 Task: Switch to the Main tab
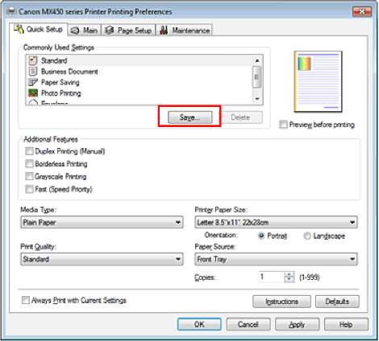(x=85, y=31)
